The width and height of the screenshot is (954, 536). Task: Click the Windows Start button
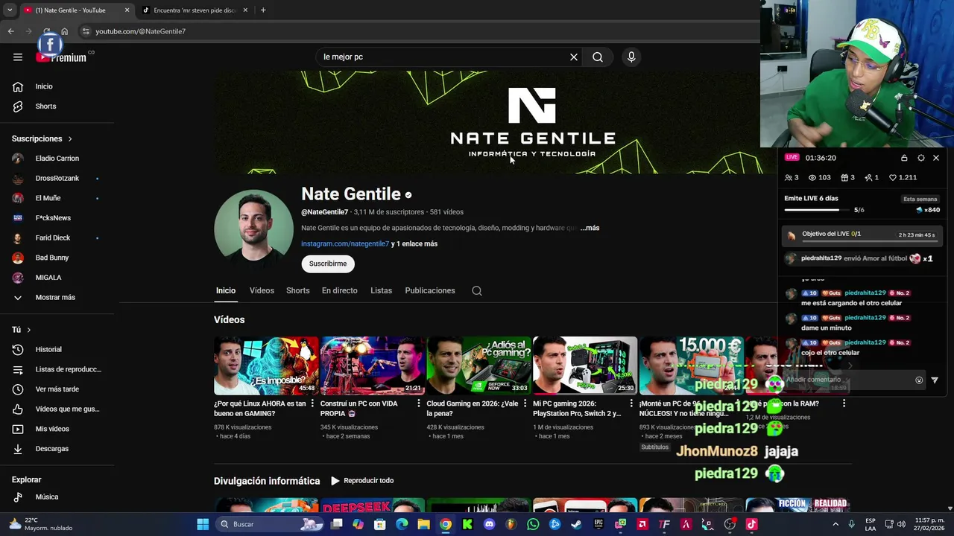tap(203, 524)
